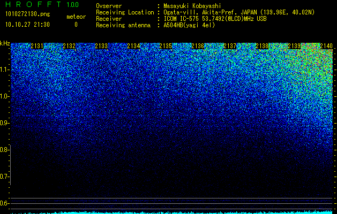Select the A504HB(yagi 4el) antenna text
The height and width of the screenshot is (214, 337).
click(189, 25)
